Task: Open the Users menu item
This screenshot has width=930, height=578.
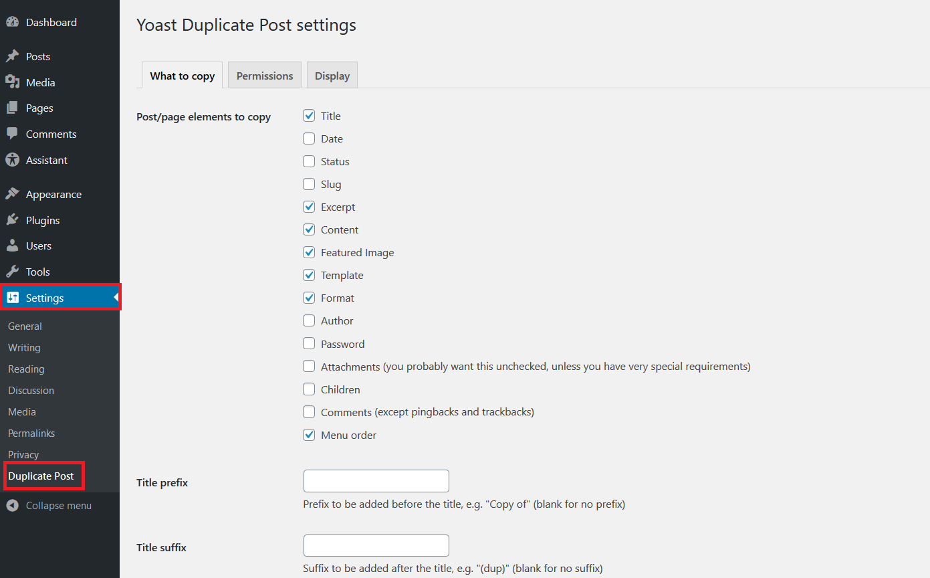Action: pos(39,246)
